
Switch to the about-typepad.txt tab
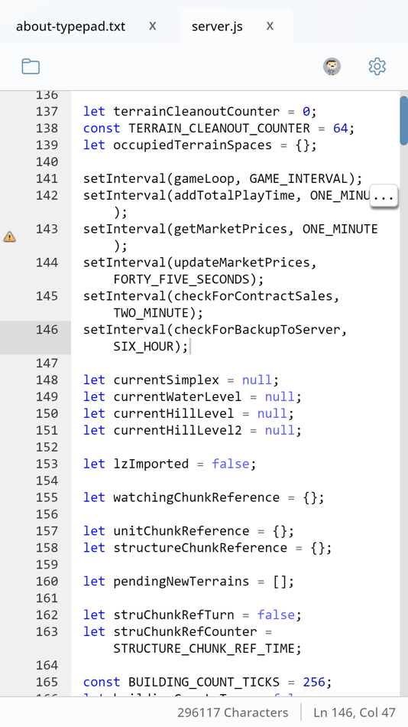(x=70, y=27)
